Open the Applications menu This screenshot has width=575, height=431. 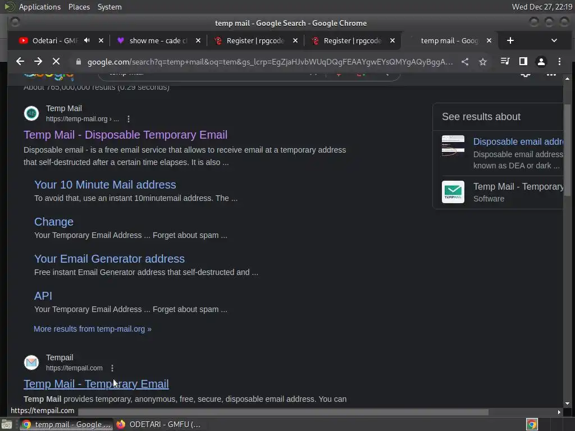click(40, 7)
